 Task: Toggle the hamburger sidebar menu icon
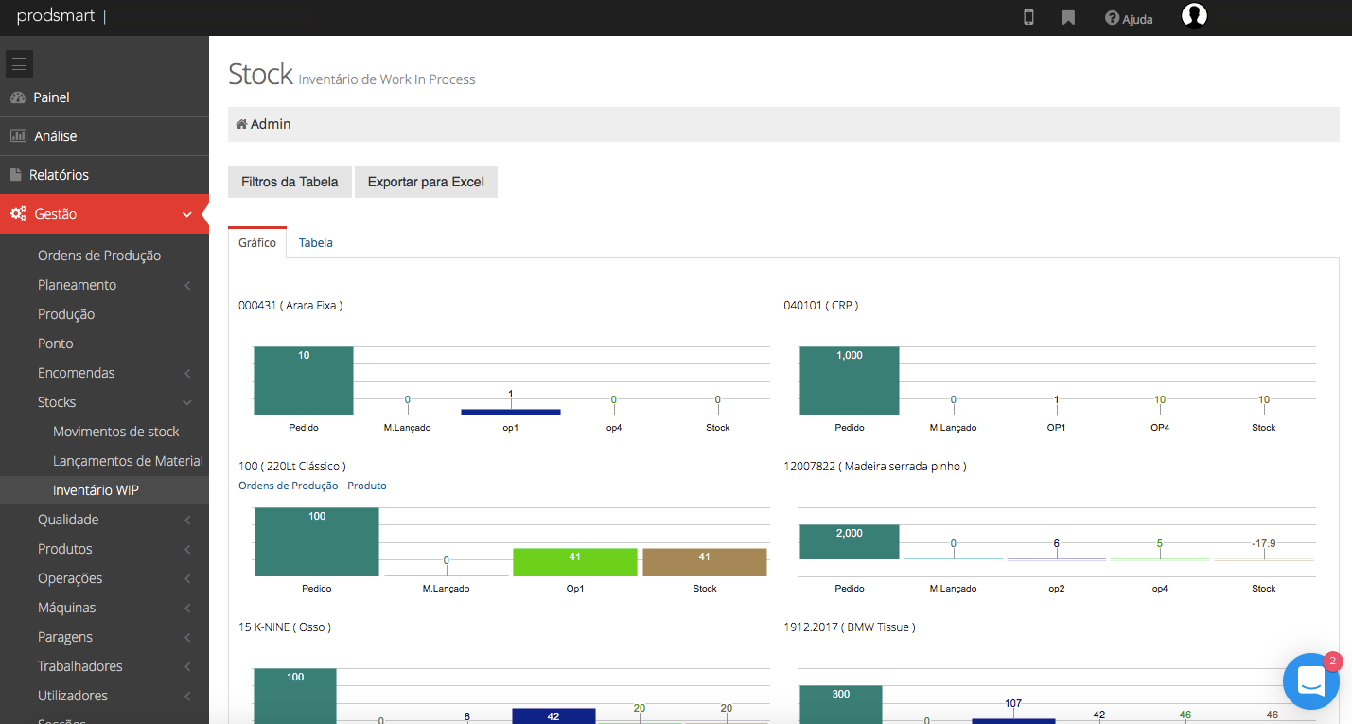tap(19, 63)
